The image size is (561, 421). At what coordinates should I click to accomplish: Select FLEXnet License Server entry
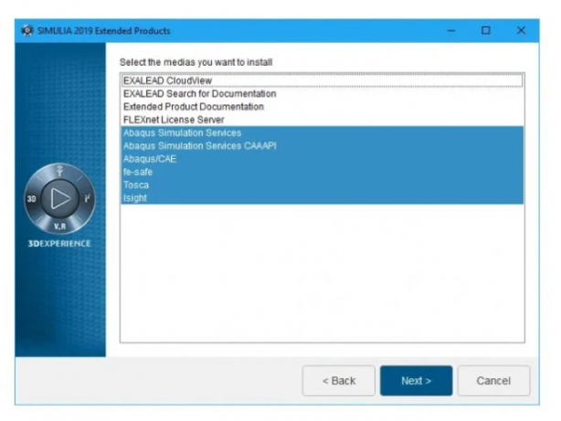[174, 119]
